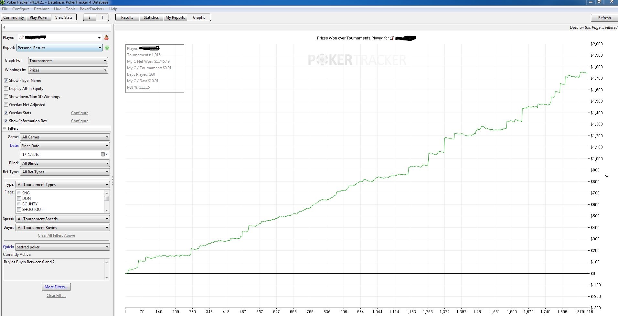
Task: Click the Clear Filters link
Action: coord(56,296)
